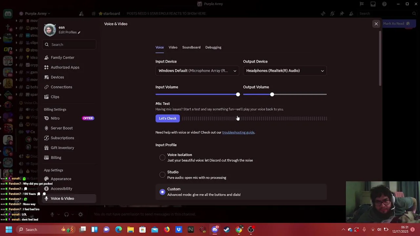Click the Server Boost icon
The width and height of the screenshot is (420, 236).
coord(46,128)
